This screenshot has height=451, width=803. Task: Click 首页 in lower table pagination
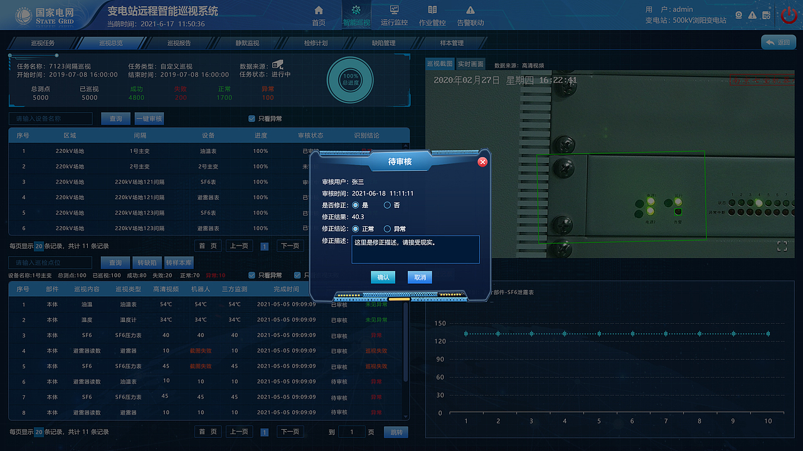point(208,432)
